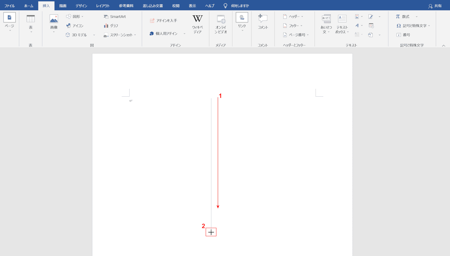Click the ページ番号 button

click(296, 35)
